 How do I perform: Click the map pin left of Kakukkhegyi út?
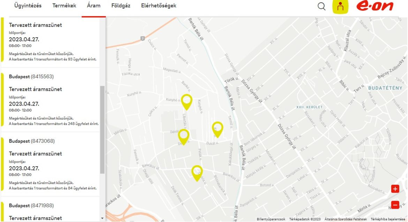point(218,129)
